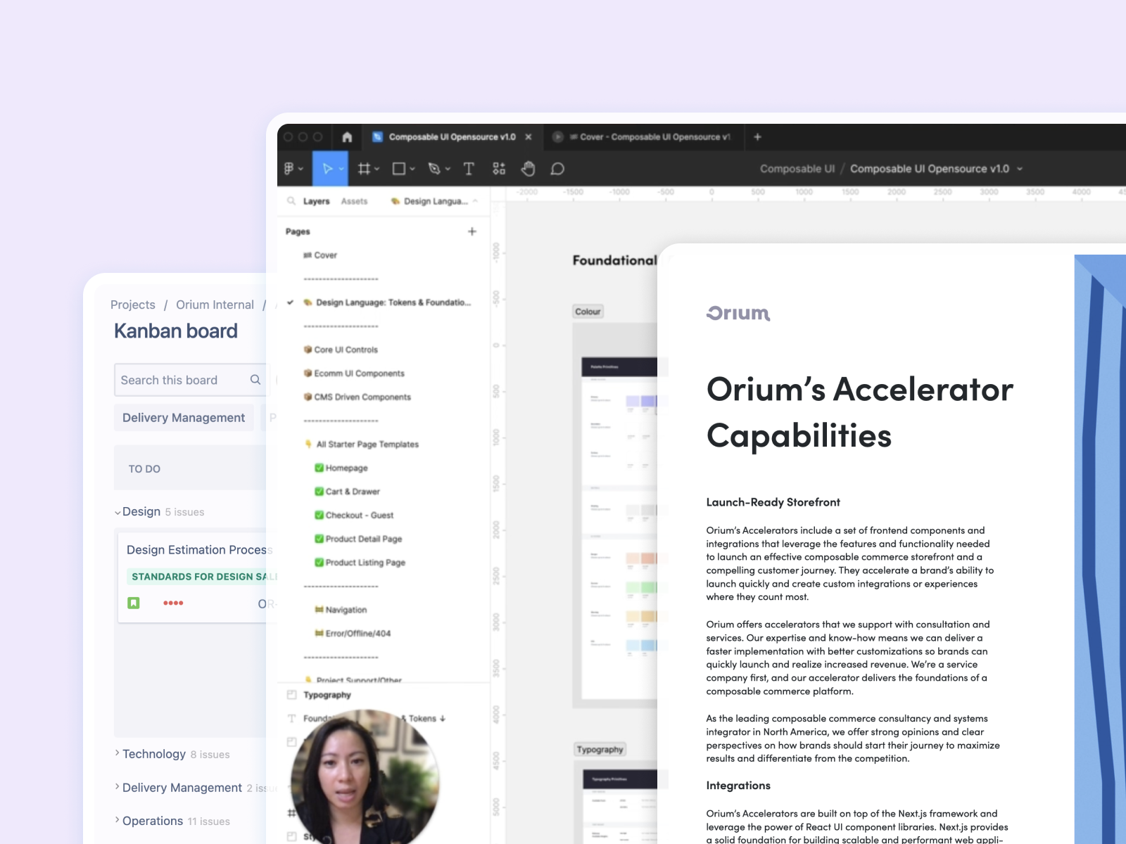Click the text layer icon beside Tokens row
Viewport: 1126px width, 844px height.
click(x=291, y=719)
